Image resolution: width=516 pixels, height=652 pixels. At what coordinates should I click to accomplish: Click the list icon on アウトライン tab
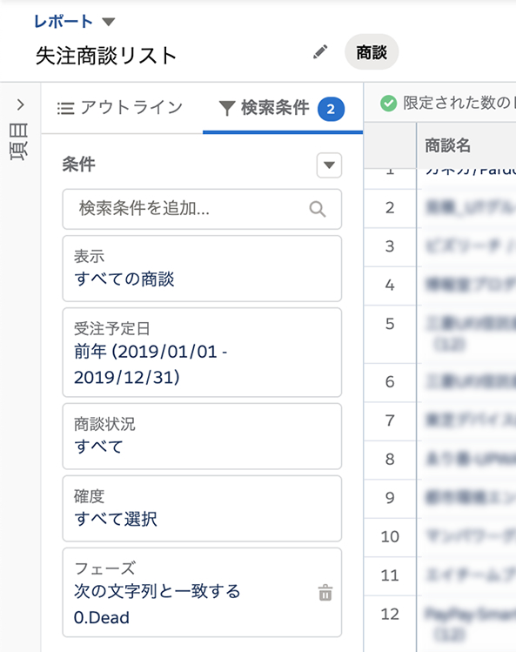(x=65, y=108)
